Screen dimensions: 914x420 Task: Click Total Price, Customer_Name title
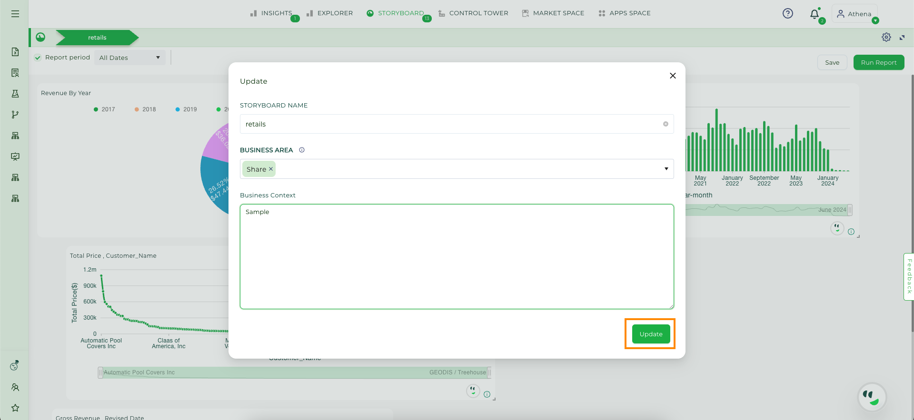(113, 256)
